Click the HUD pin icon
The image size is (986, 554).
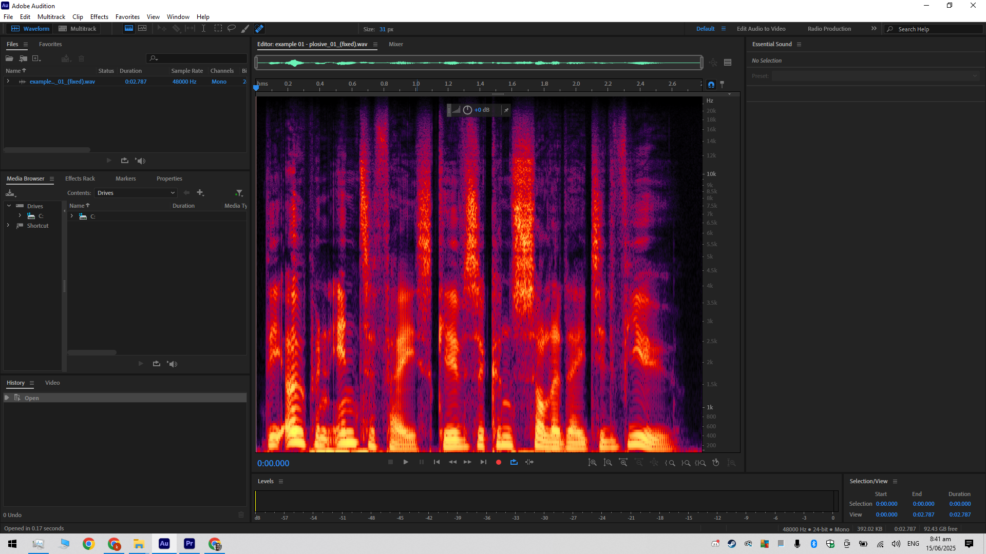pyautogui.click(x=506, y=110)
